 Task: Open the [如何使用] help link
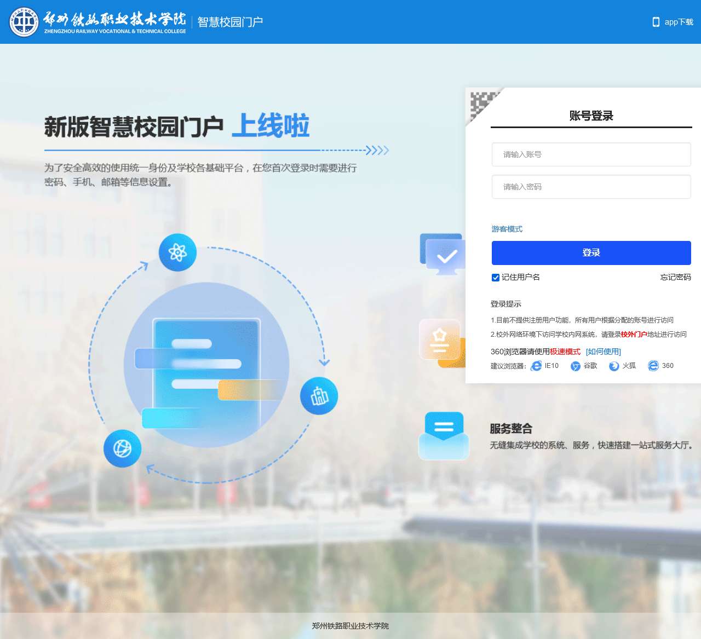pos(604,352)
